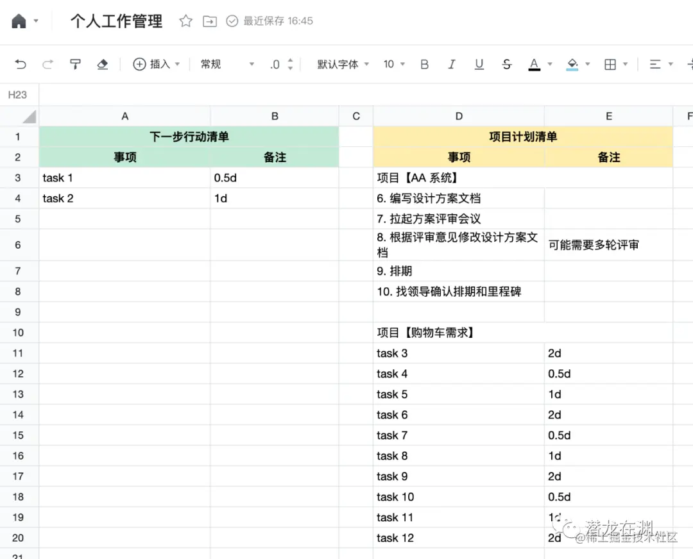Image resolution: width=693 pixels, height=559 pixels.
Task: Click the cell task 1
Action: tap(124, 178)
